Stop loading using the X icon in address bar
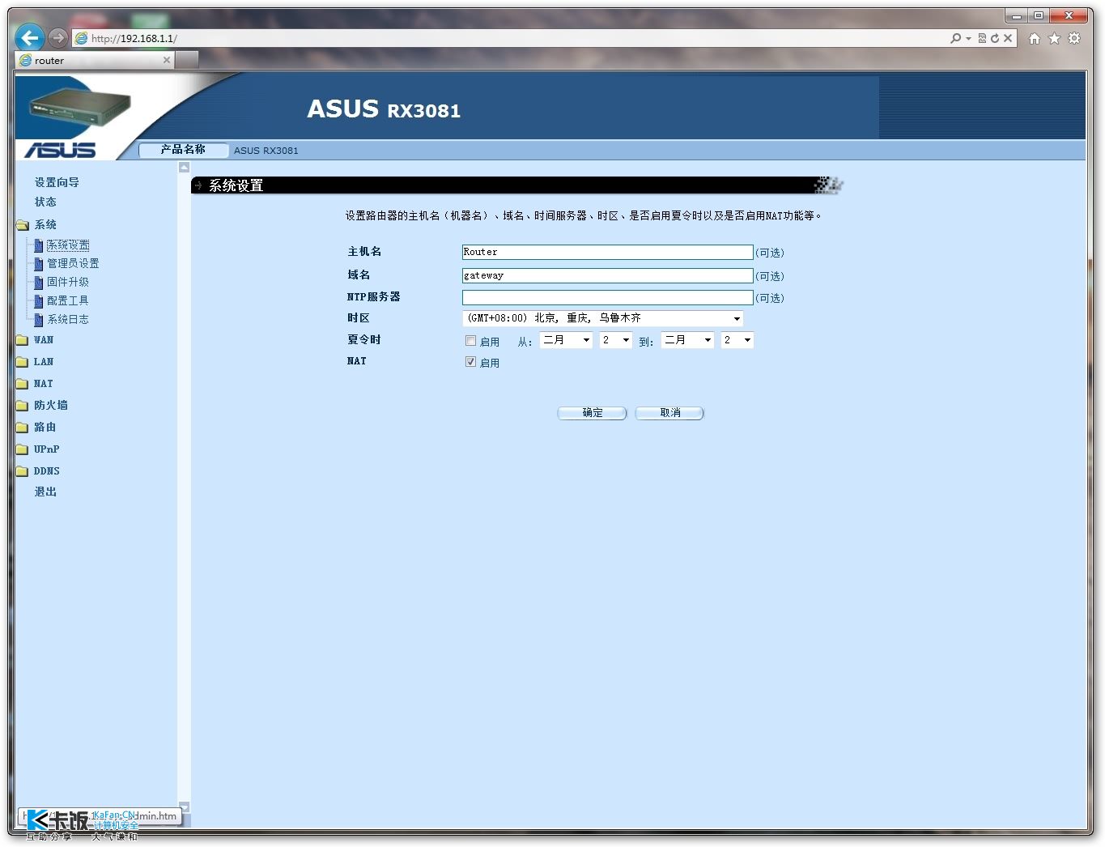The image size is (1105, 847). [x=1008, y=38]
